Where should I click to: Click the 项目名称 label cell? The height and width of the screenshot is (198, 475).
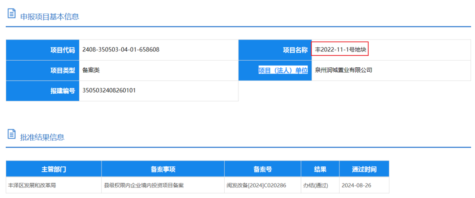tap(275, 50)
